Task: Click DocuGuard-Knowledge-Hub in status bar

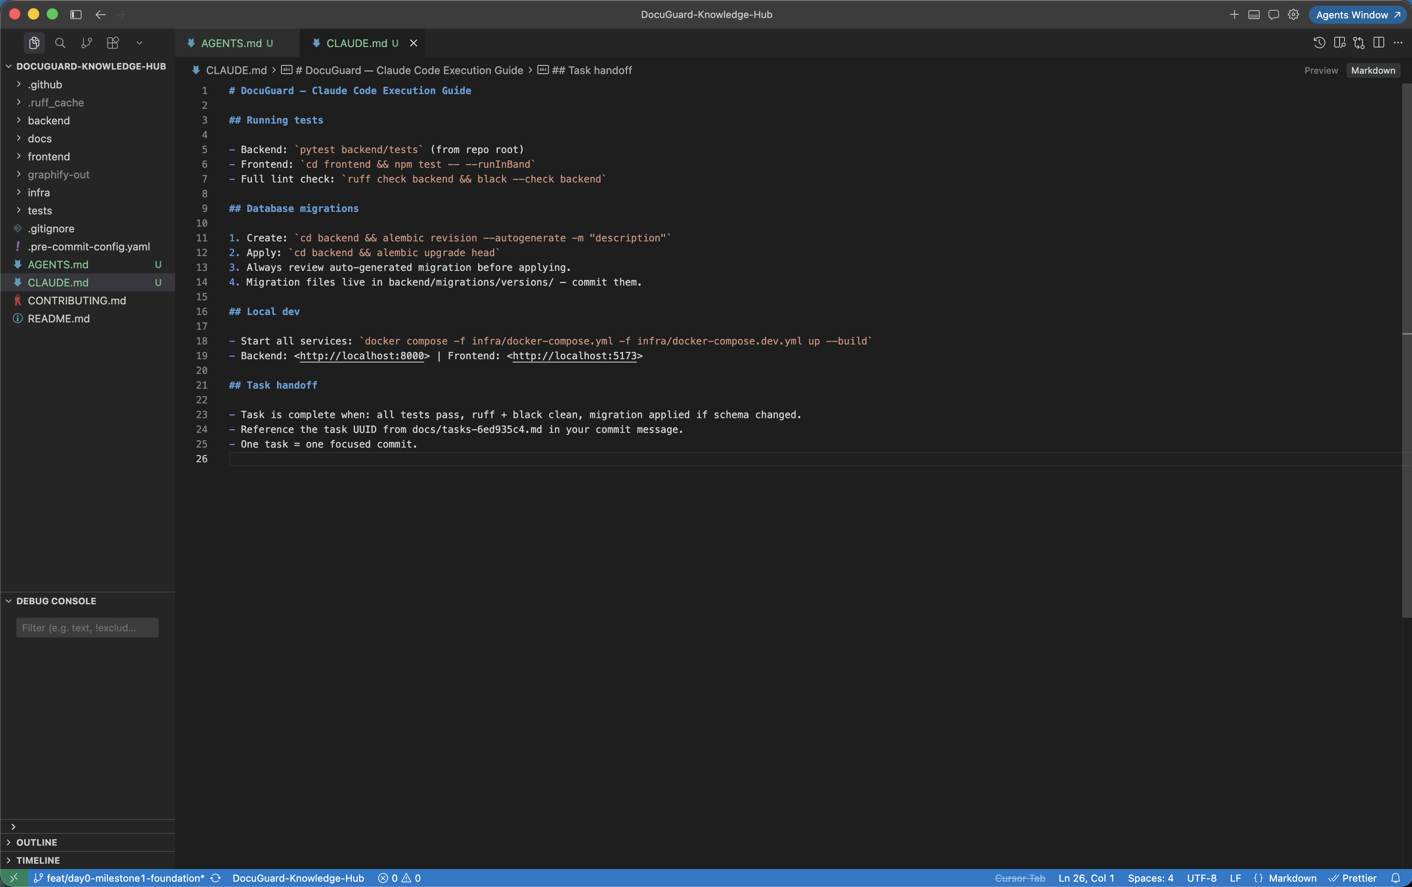Action: tap(298, 878)
